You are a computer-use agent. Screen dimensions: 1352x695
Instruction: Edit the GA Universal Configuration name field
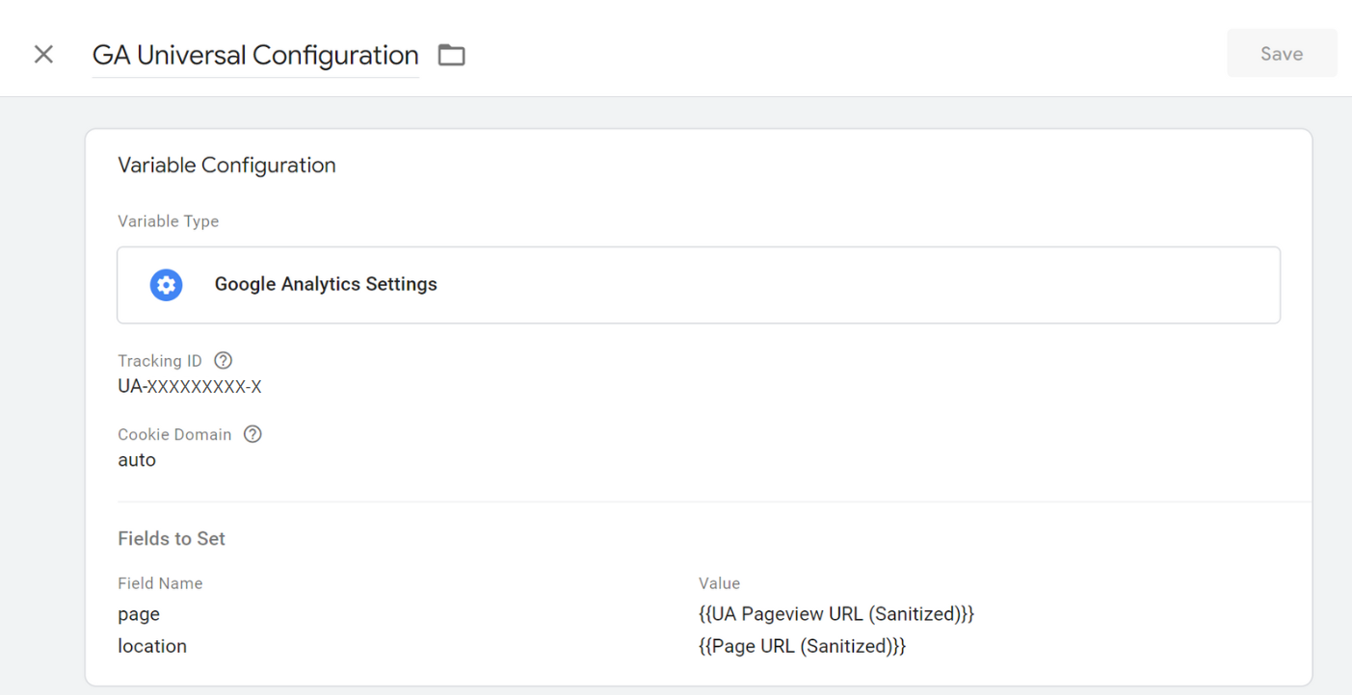pos(255,55)
